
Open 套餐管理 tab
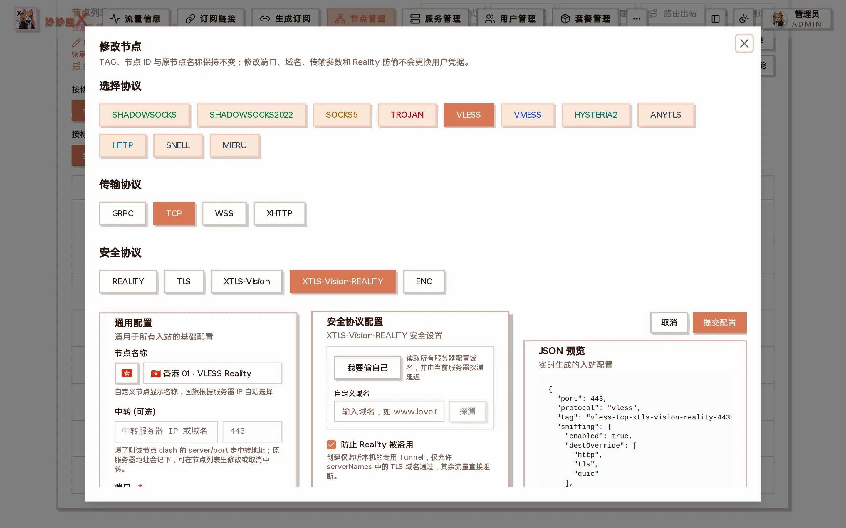pos(585,18)
